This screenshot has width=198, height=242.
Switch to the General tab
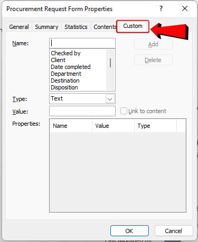click(x=19, y=27)
